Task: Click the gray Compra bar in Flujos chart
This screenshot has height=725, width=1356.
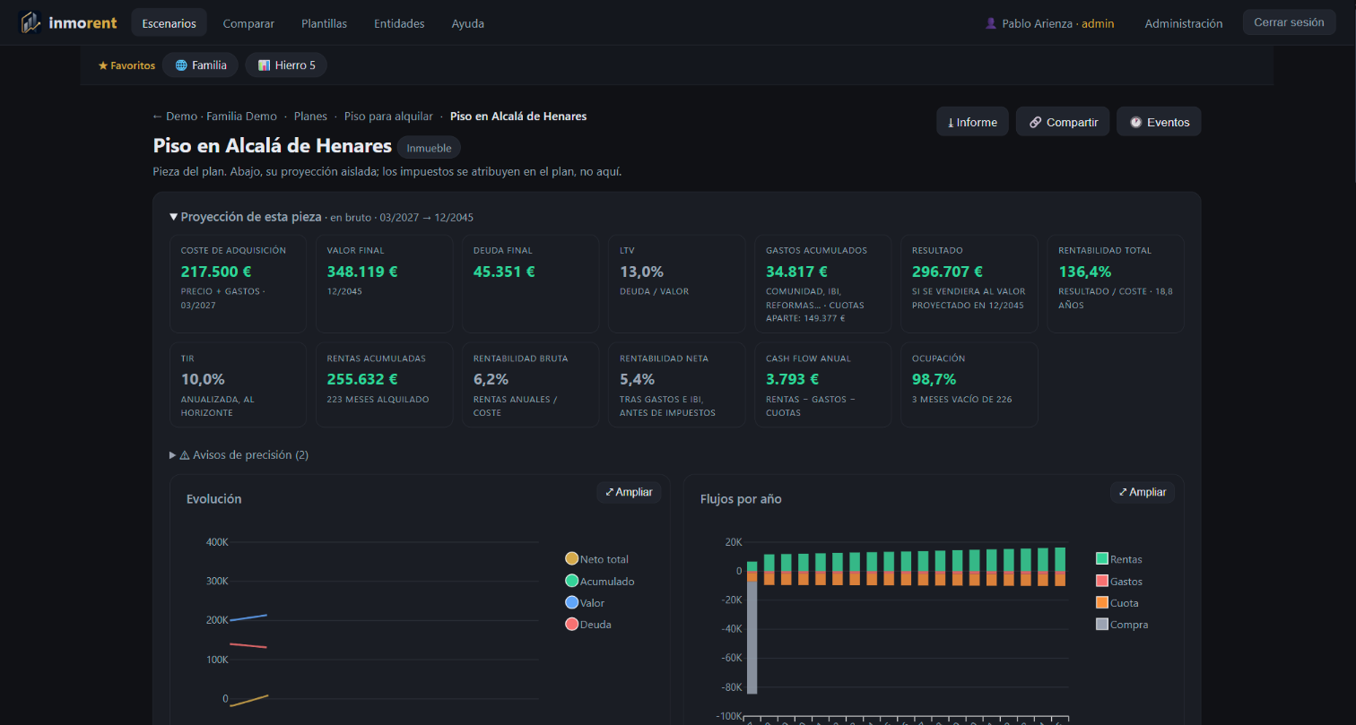Action: [752, 638]
